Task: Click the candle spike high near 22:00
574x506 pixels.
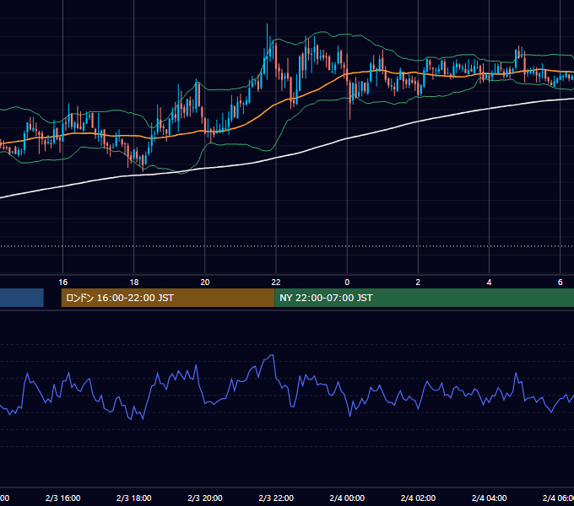Action: [x=268, y=24]
